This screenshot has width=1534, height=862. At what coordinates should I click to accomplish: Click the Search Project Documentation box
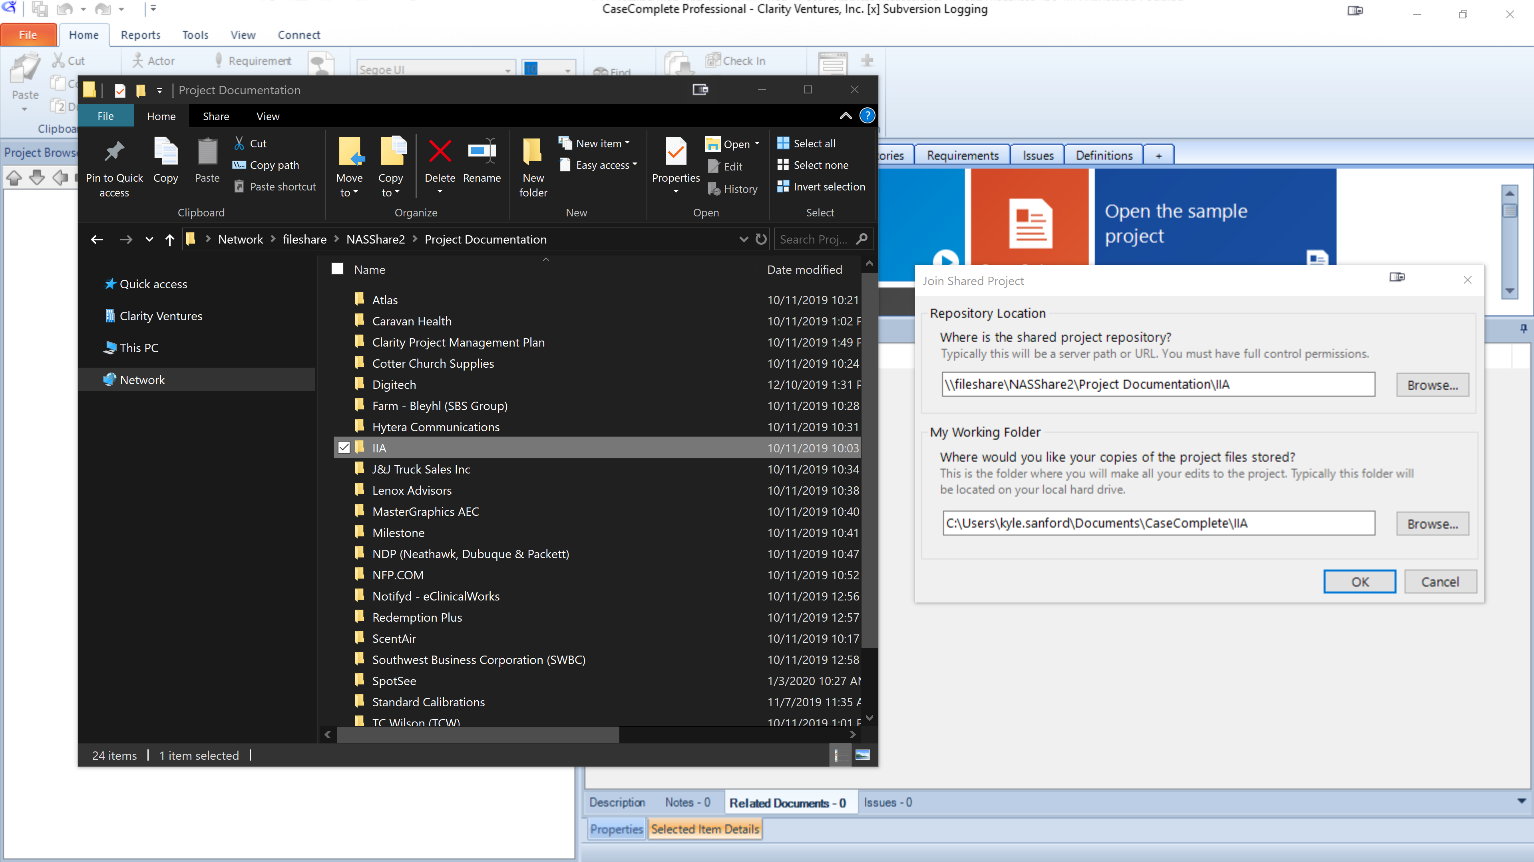point(824,239)
